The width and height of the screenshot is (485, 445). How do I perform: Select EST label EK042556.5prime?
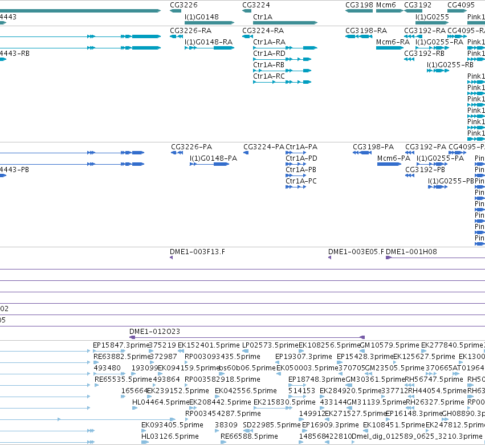pos(246,391)
